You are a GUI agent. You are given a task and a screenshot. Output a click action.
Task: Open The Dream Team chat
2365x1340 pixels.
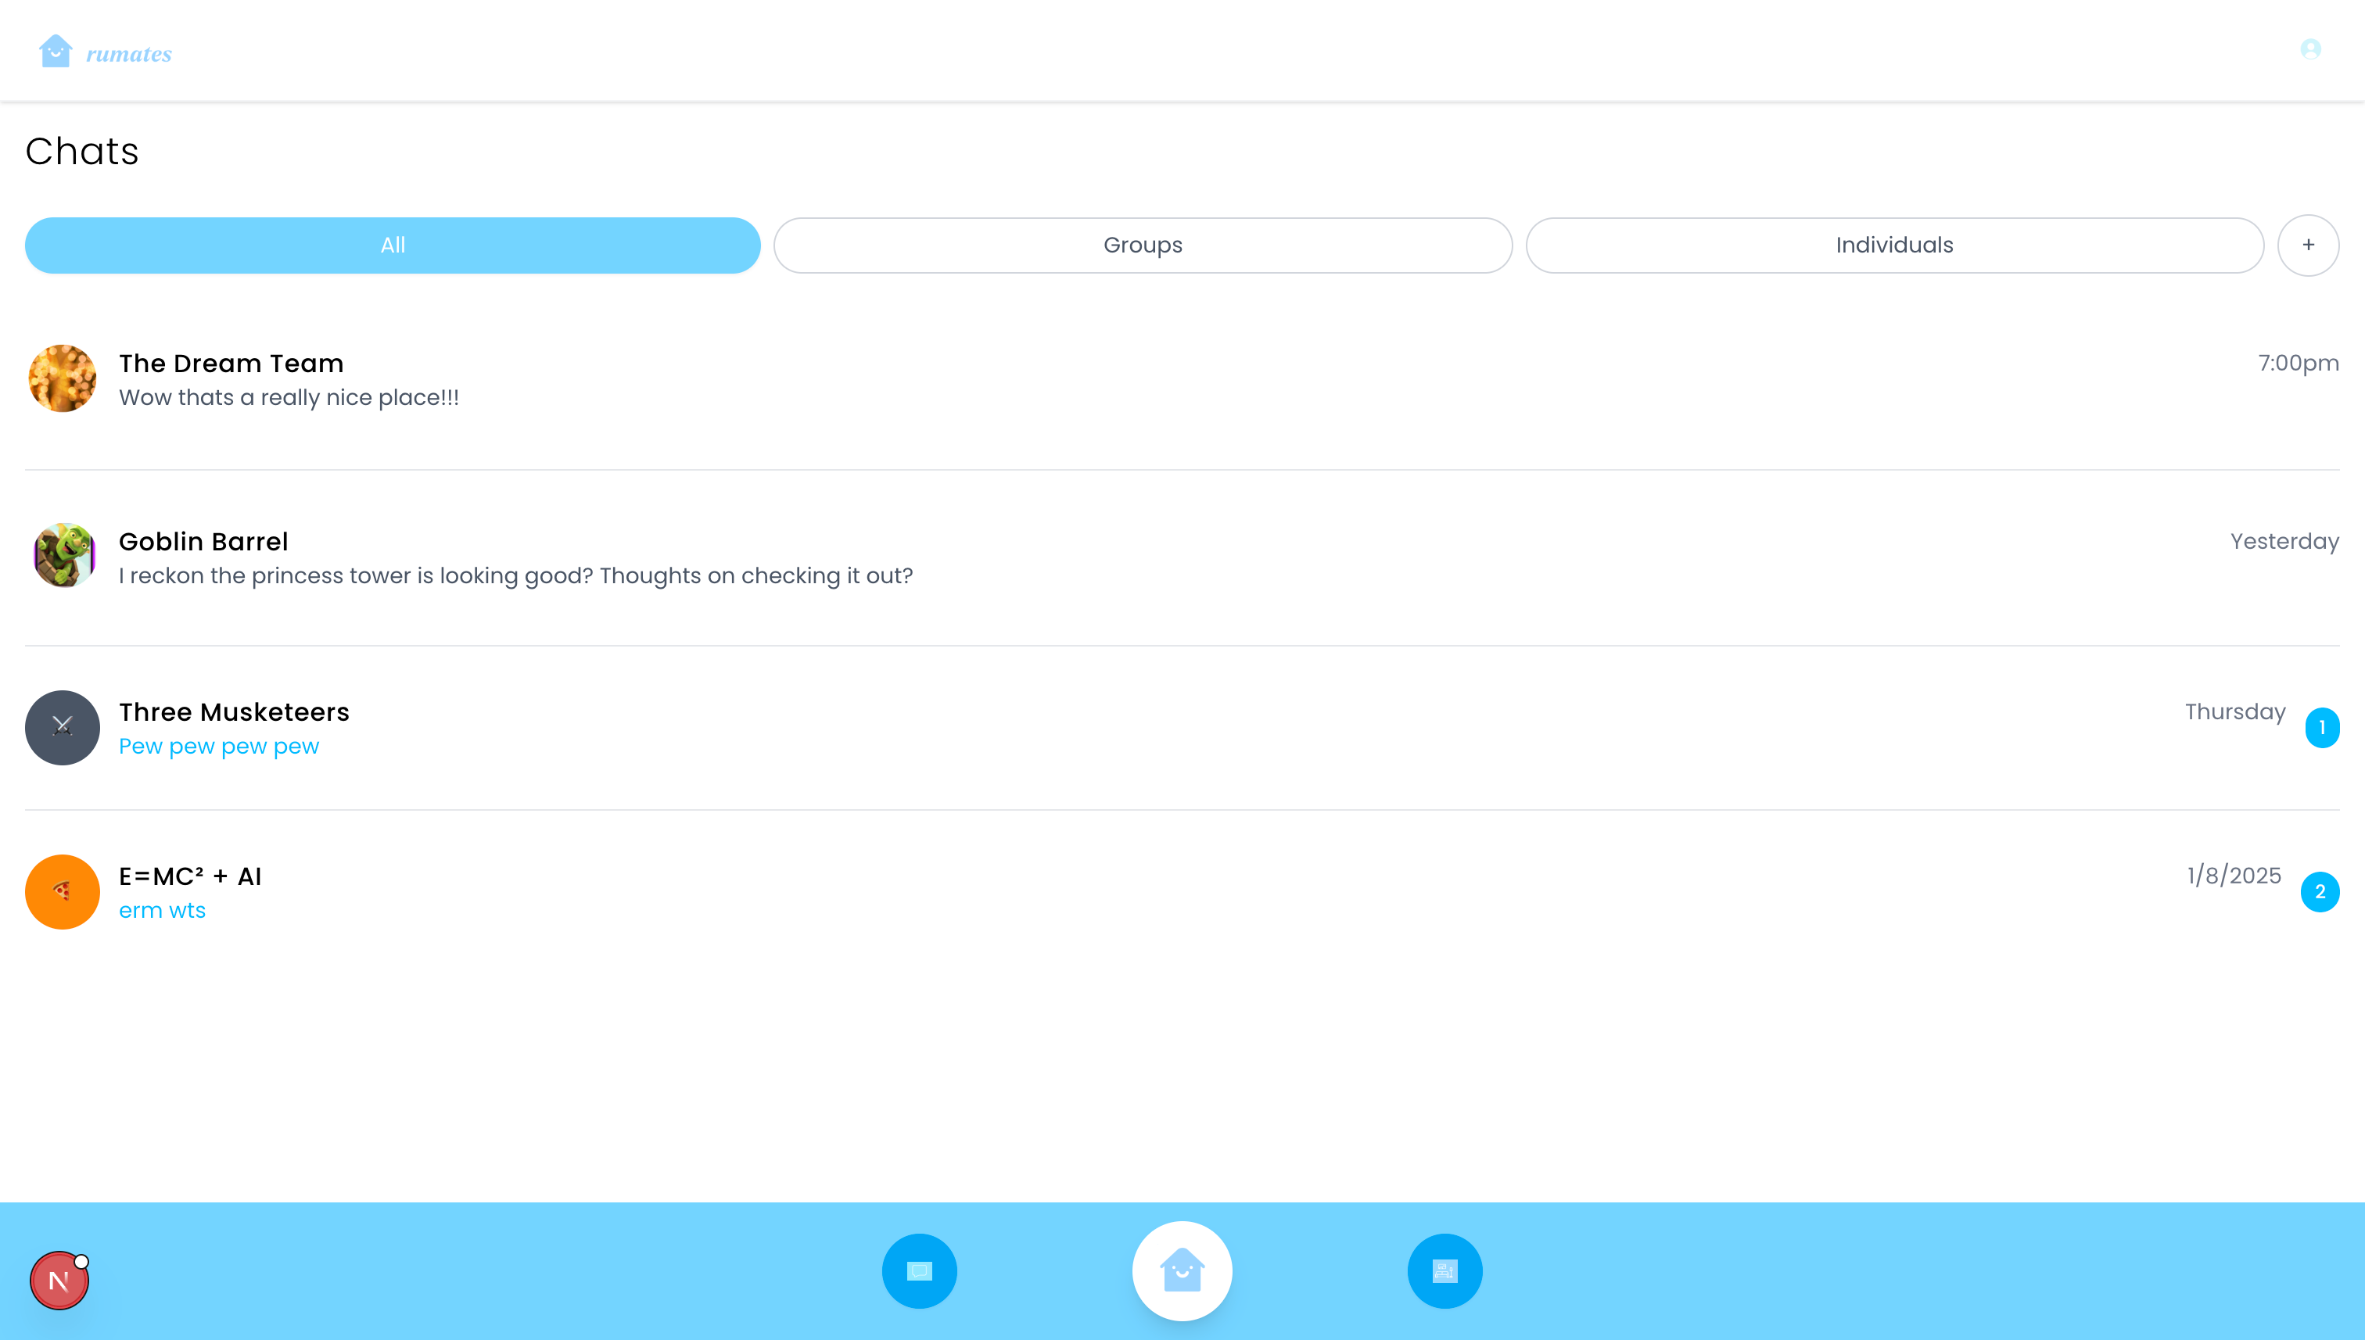pyautogui.click(x=231, y=364)
